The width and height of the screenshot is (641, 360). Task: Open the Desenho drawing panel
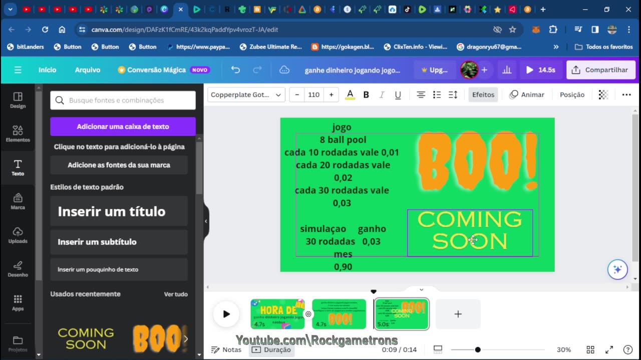[18, 268]
